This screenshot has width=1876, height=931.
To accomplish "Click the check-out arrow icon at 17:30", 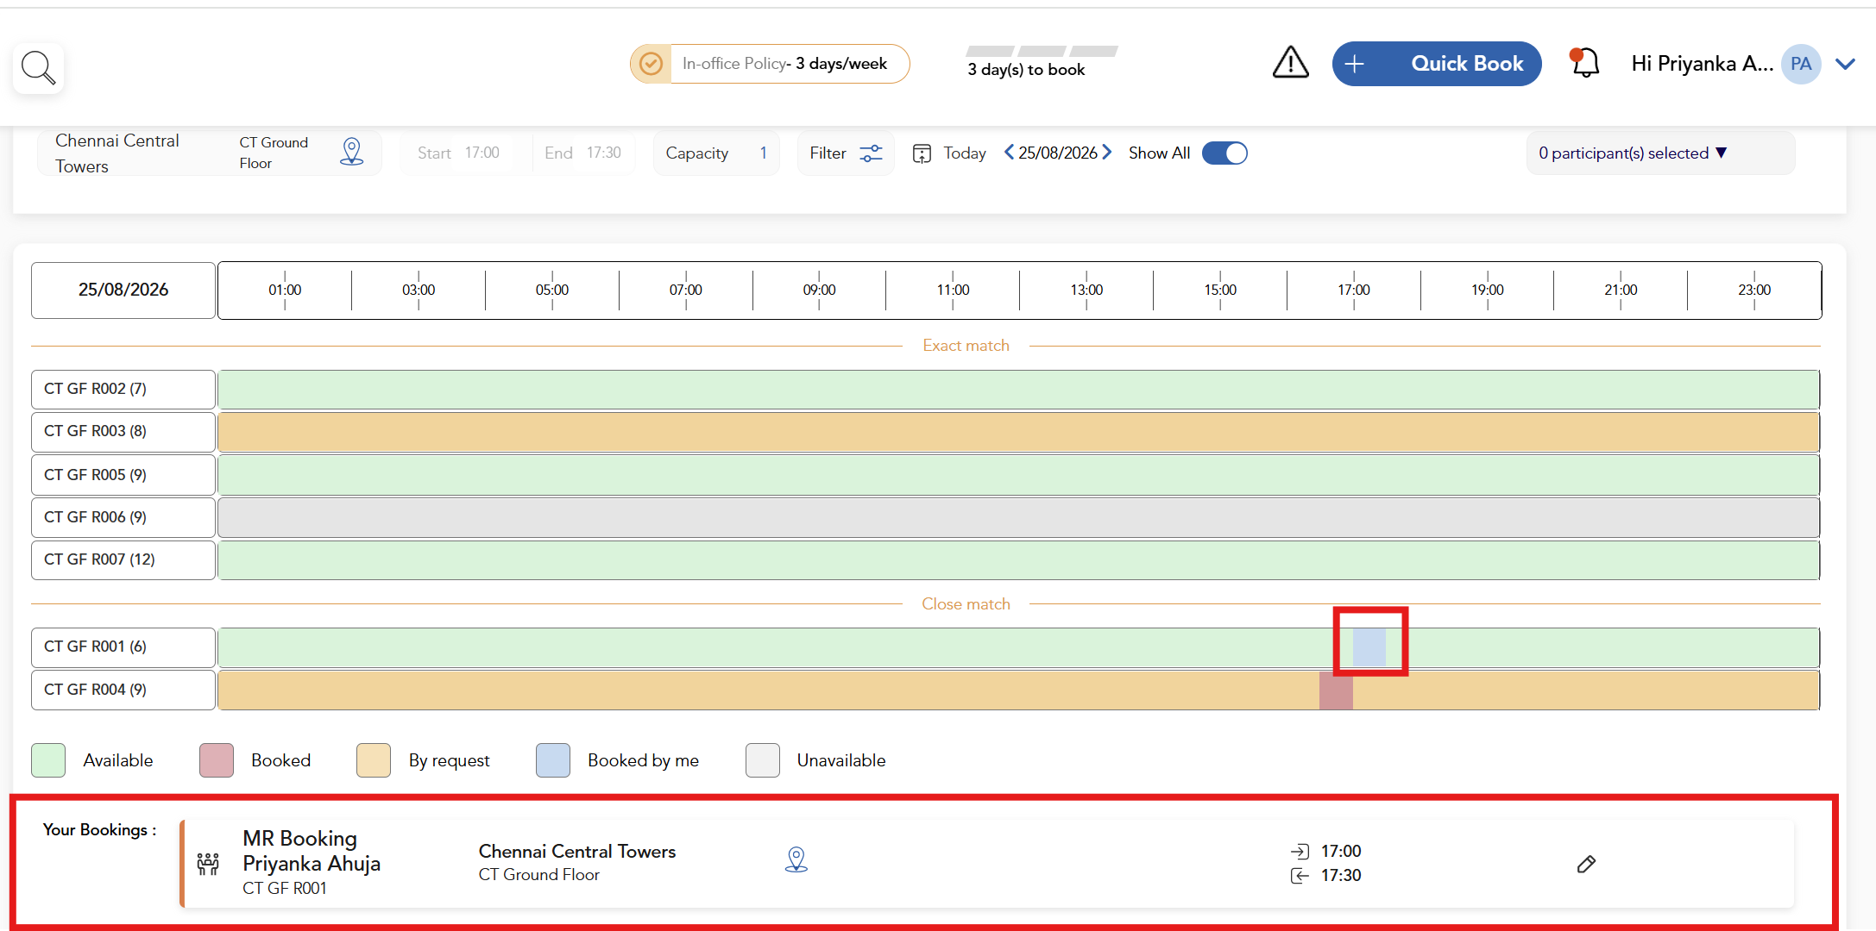I will coord(1300,876).
